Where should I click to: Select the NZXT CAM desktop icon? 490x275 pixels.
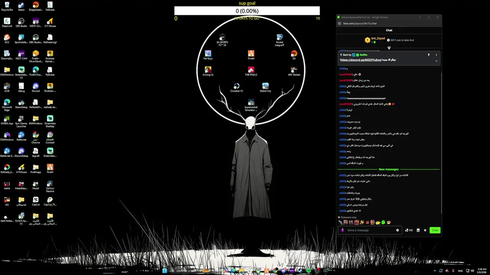21,55
